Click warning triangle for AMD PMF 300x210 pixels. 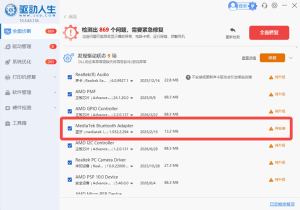click(271, 94)
